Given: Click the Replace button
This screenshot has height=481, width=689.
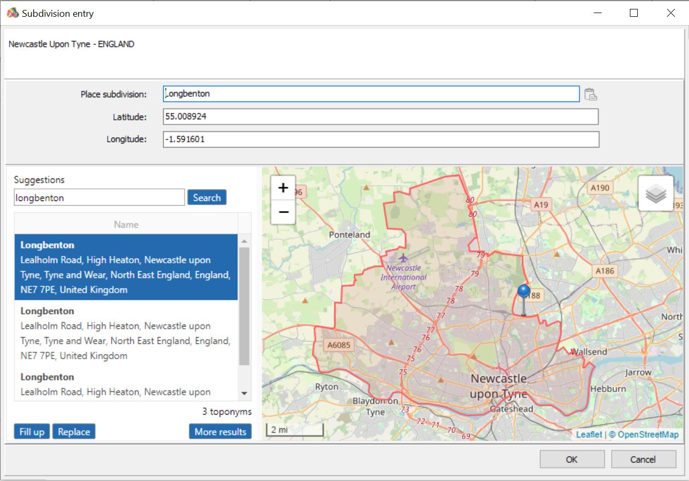Looking at the screenshot, I should pos(74,432).
